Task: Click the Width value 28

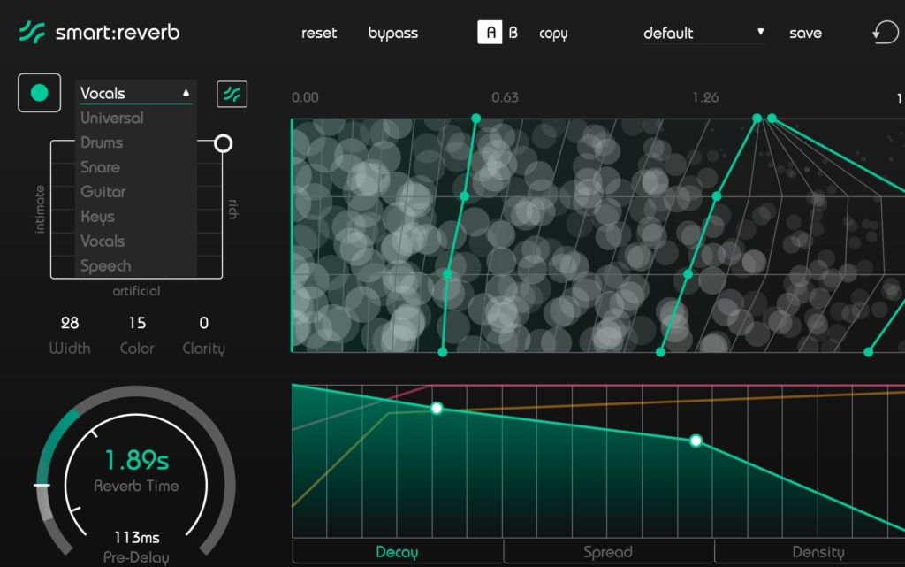Action: pyautogui.click(x=70, y=323)
